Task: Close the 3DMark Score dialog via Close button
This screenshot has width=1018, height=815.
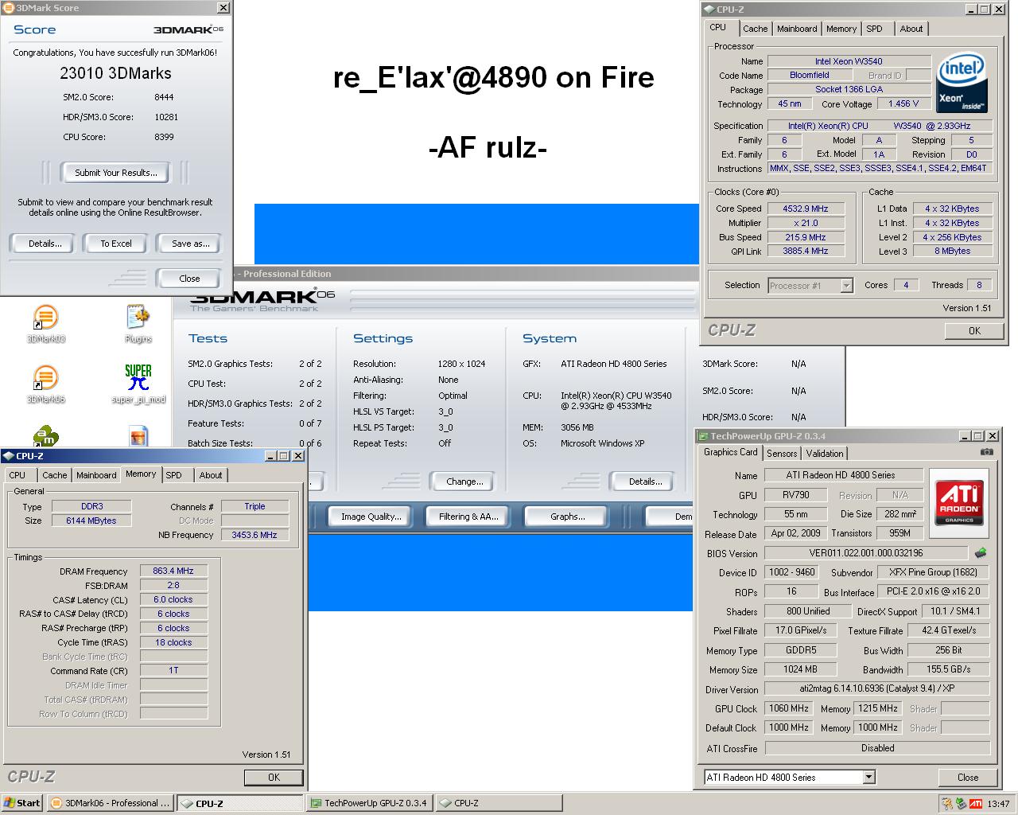Action: coord(189,279)
